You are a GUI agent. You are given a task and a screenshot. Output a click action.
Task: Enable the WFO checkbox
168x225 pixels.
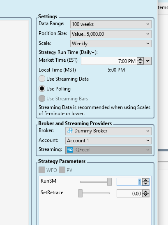click(x=42, y=170)
